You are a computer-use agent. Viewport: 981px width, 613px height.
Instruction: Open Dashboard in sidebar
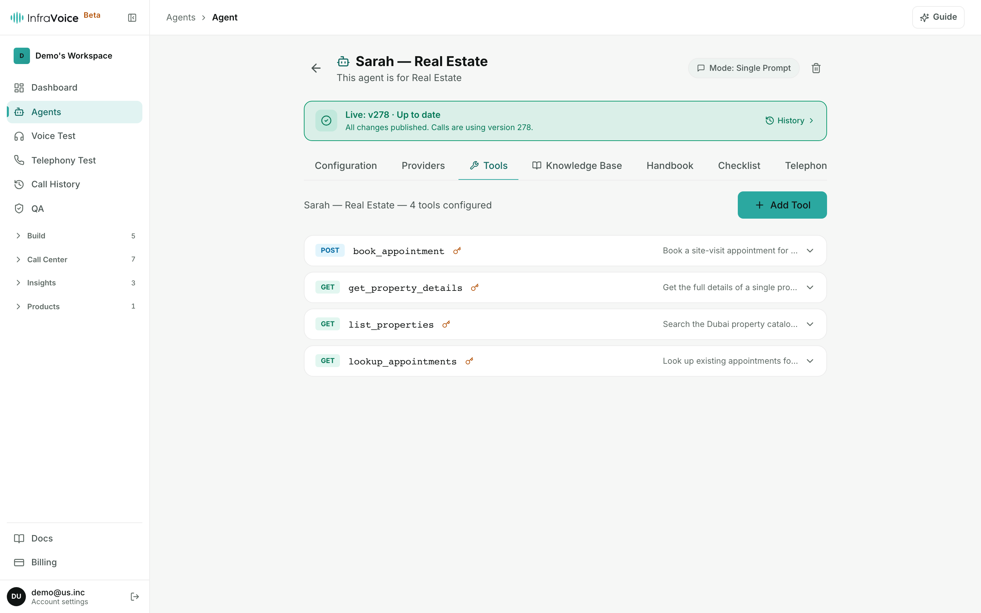(x=75, y=88)
